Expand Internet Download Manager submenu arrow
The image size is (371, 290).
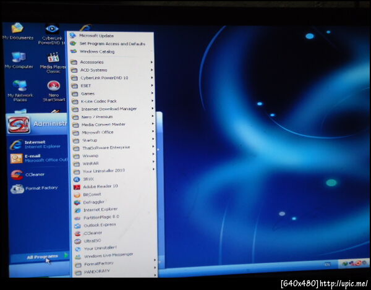pos(153,108)
